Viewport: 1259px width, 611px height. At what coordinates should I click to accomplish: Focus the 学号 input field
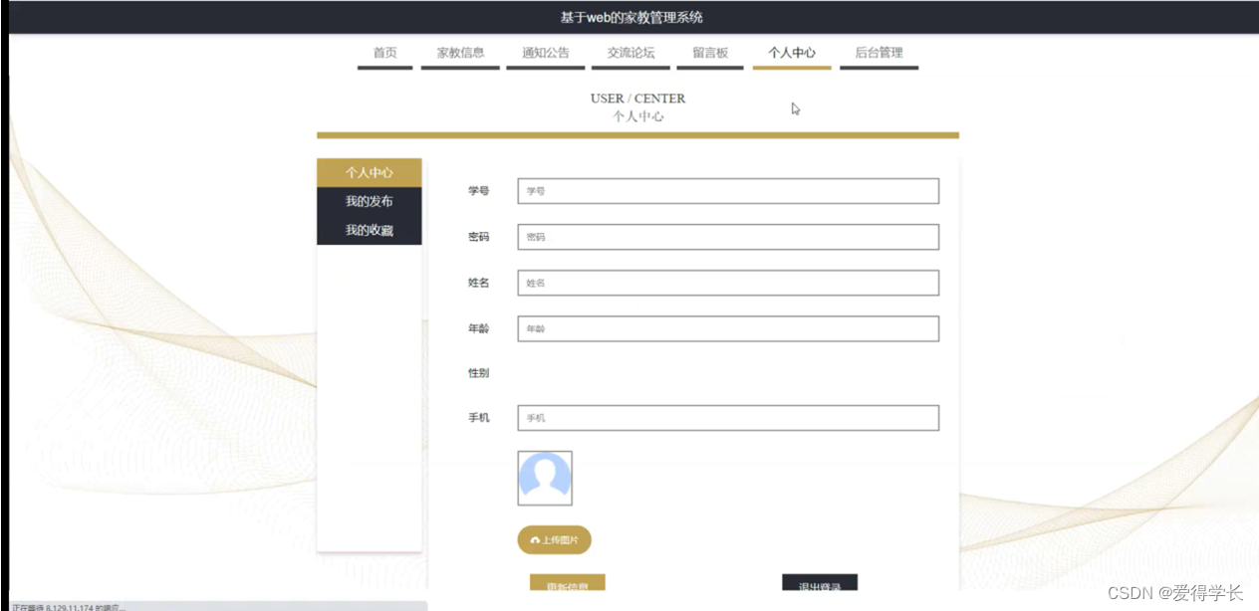[728, 191]
